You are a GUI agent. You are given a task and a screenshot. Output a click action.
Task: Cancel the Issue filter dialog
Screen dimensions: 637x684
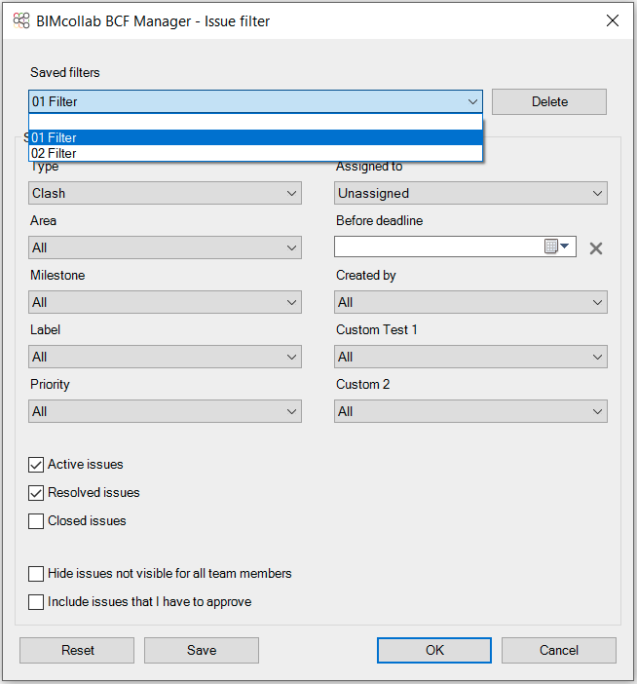559,650
